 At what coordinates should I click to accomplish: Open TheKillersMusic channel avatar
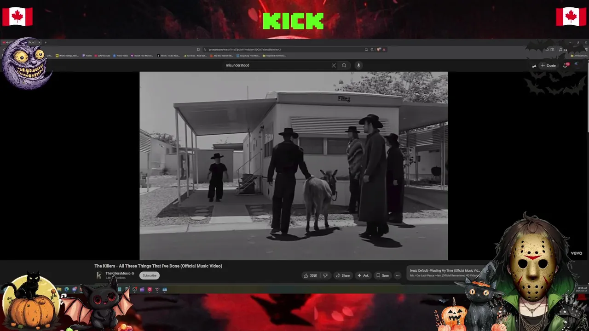coord(98,275)
